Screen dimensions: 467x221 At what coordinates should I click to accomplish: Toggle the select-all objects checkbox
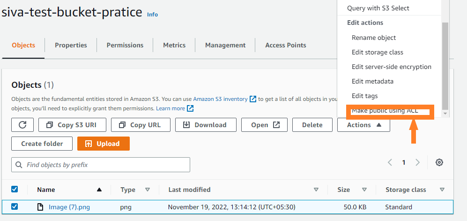[x=15, y=189]
